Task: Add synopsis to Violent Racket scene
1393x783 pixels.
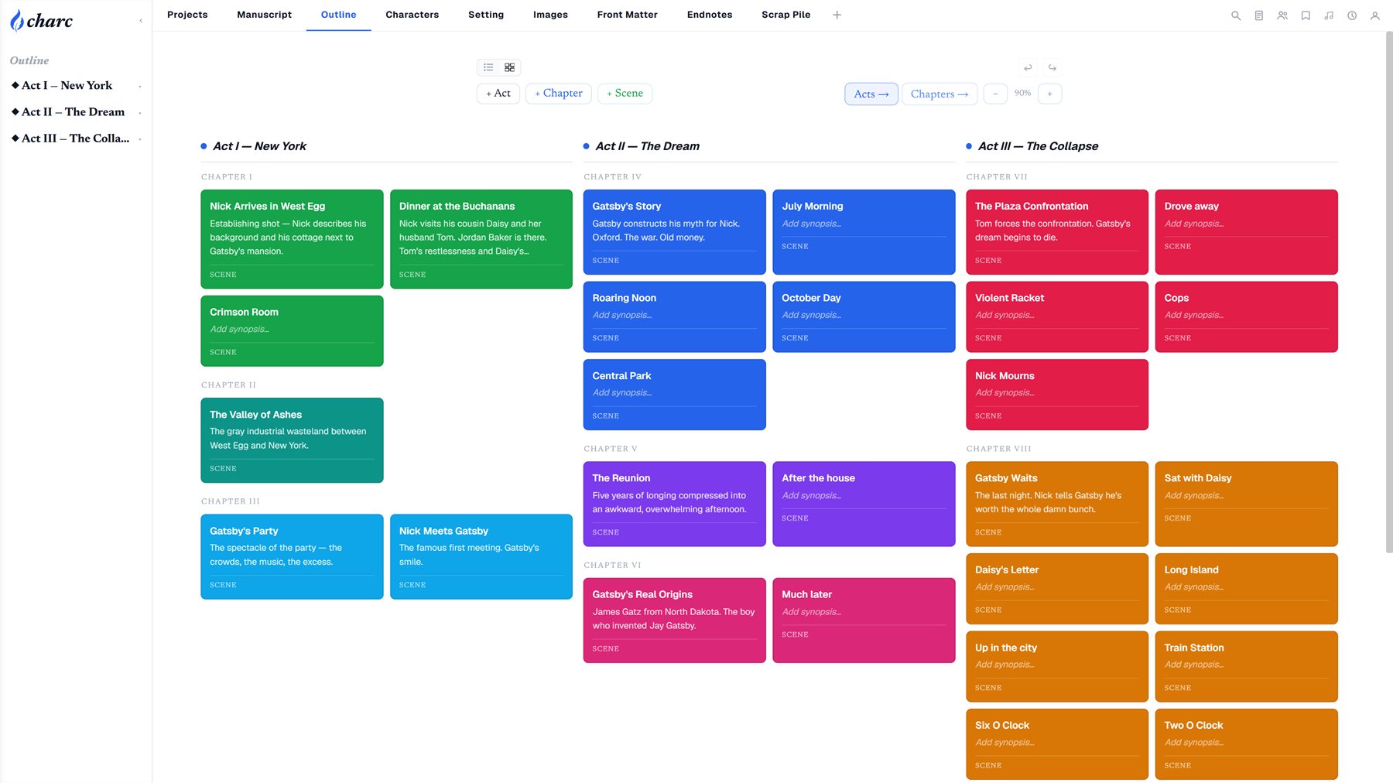Action: [1005, 315]
